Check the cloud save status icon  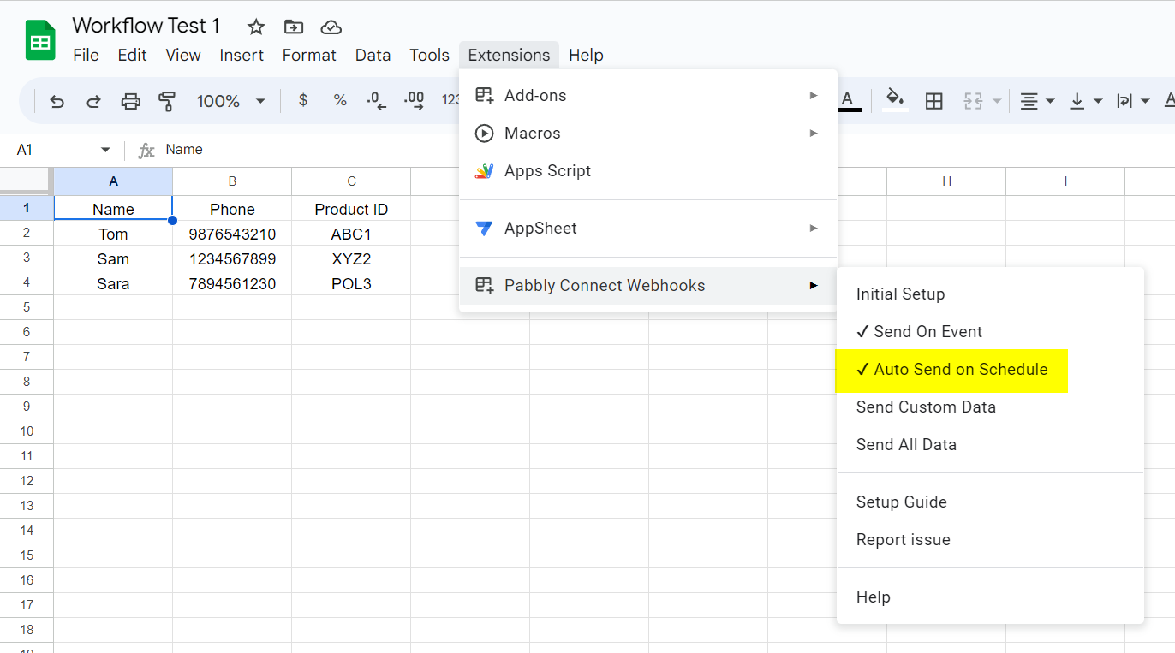[331, 27]
